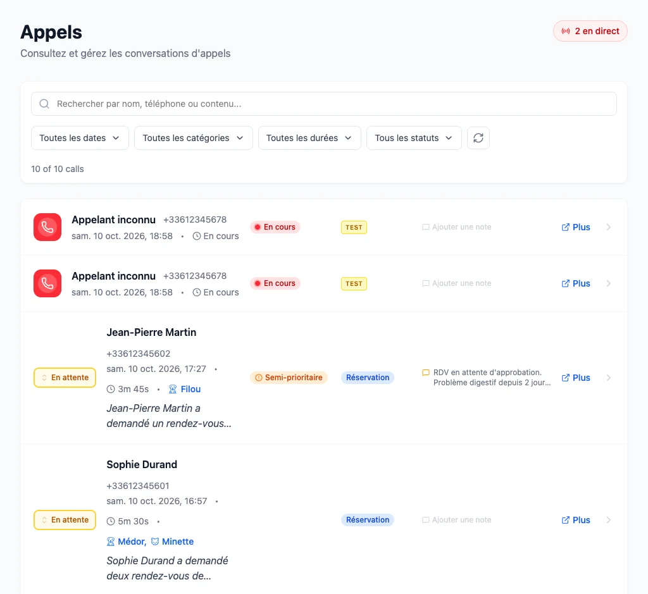Add a note to Sophie Durand's call
This screenshot has height=594, width=648.
[x=457, y=520]
